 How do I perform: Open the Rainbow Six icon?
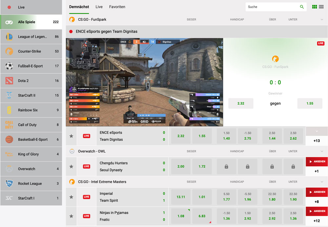pyautogui.click(x=9, y=110)
